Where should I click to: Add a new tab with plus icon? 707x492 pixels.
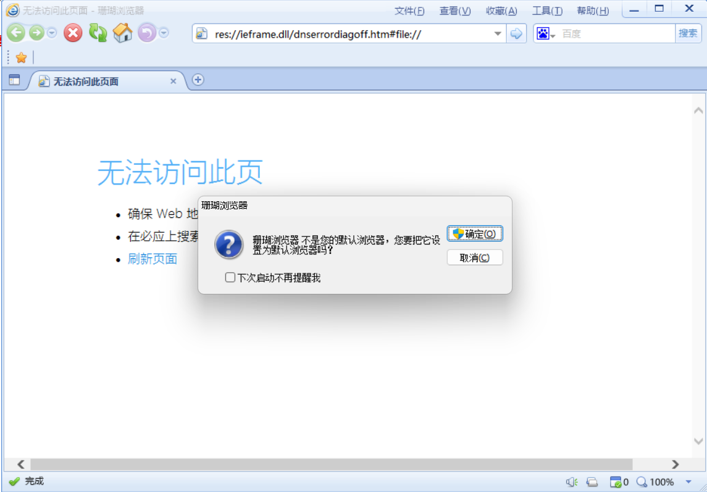pos(198,80)
